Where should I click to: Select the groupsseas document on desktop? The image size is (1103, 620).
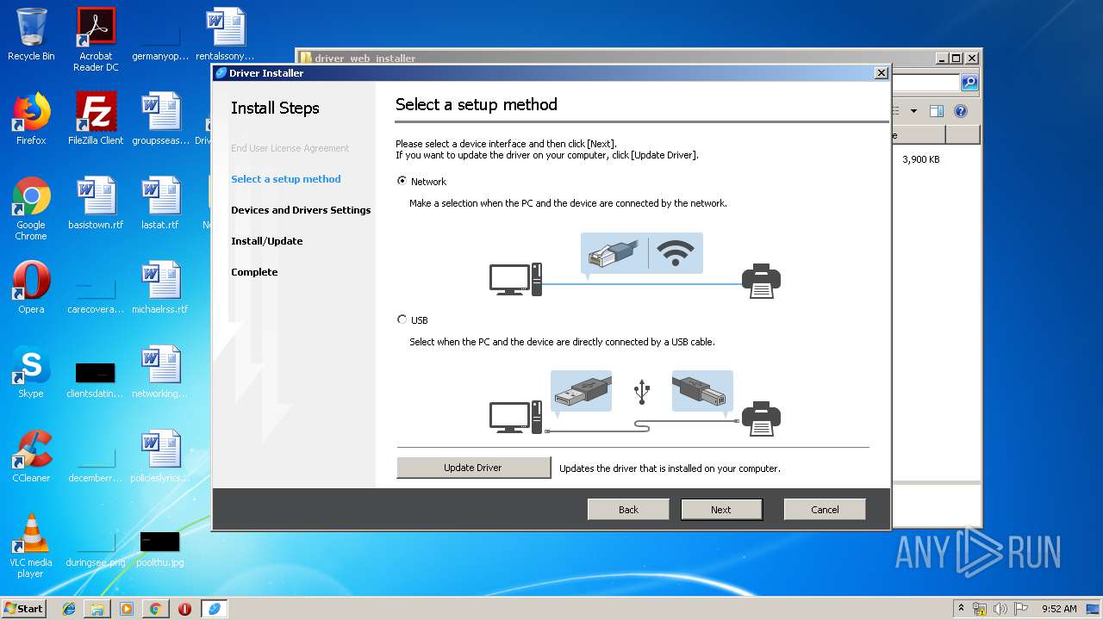point(160,119)
